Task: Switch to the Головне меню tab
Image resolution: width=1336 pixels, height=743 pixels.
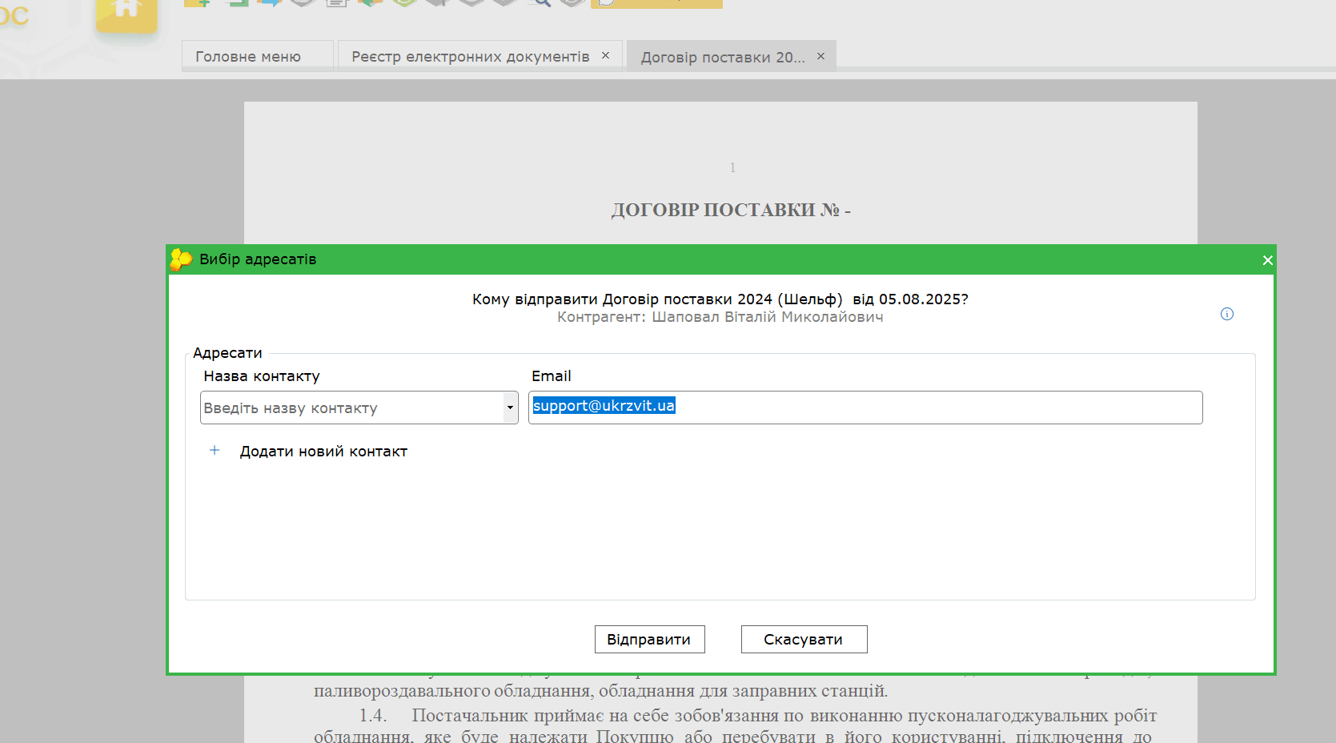Action: pos(248,57)
